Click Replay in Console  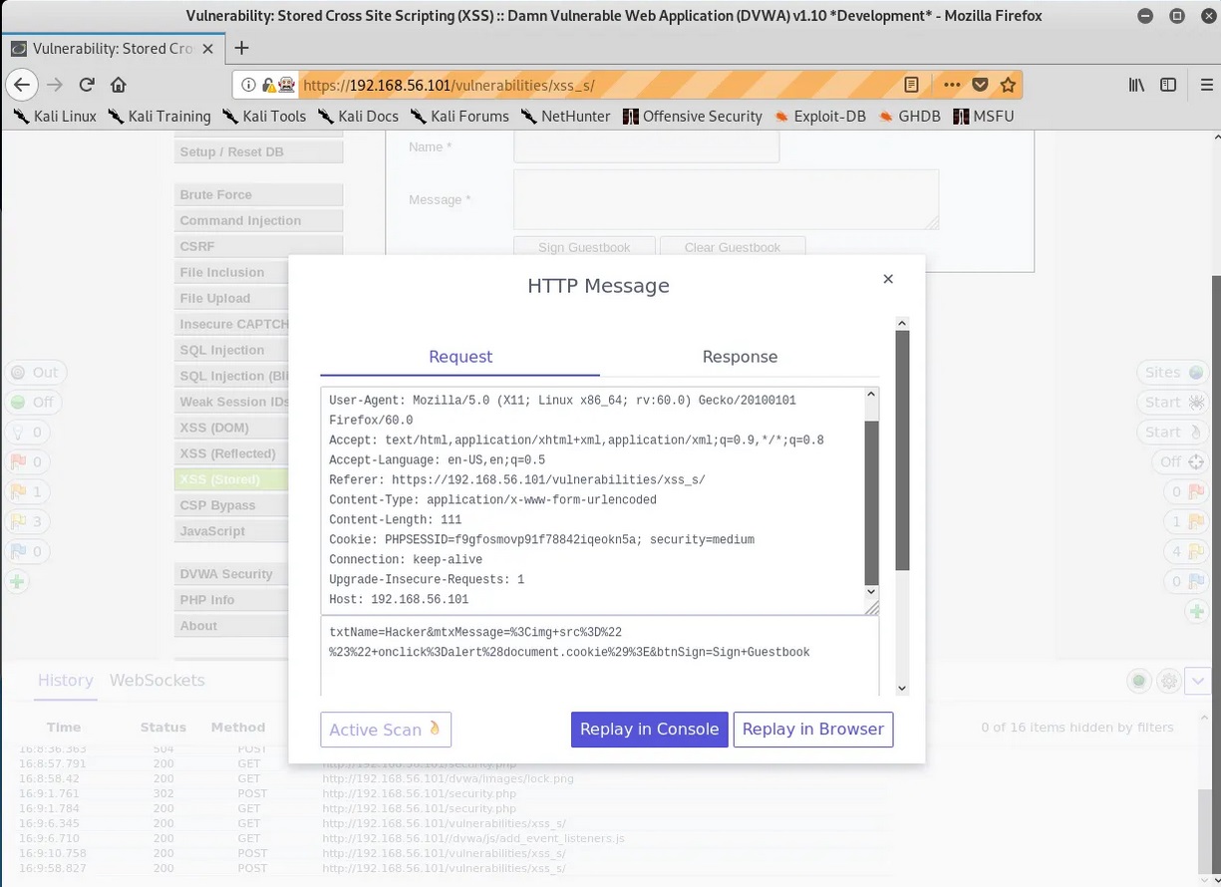pos(649,729)
